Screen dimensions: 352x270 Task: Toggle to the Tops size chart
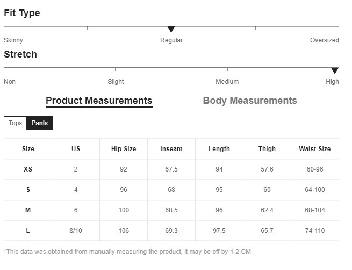point(16,123)
